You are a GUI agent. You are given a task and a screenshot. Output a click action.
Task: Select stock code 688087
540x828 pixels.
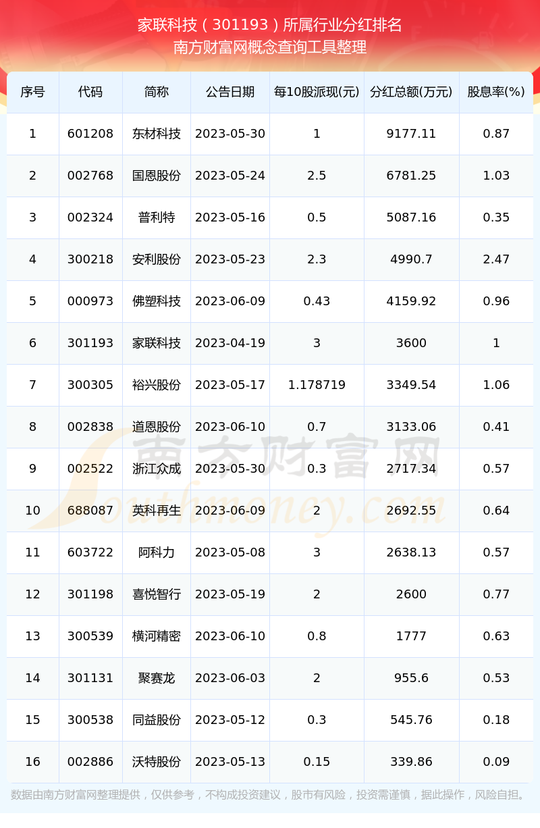coord(90,511)
